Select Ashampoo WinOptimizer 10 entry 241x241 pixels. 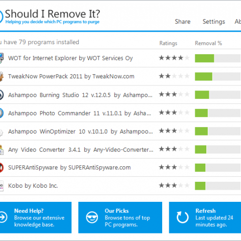coord(120,131)
